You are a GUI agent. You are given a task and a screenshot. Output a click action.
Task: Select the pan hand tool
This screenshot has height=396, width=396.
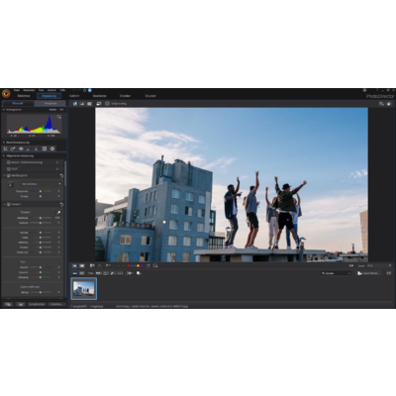coord(388,104)
